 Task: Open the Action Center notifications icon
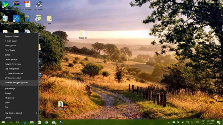click(x=218, y=122)
